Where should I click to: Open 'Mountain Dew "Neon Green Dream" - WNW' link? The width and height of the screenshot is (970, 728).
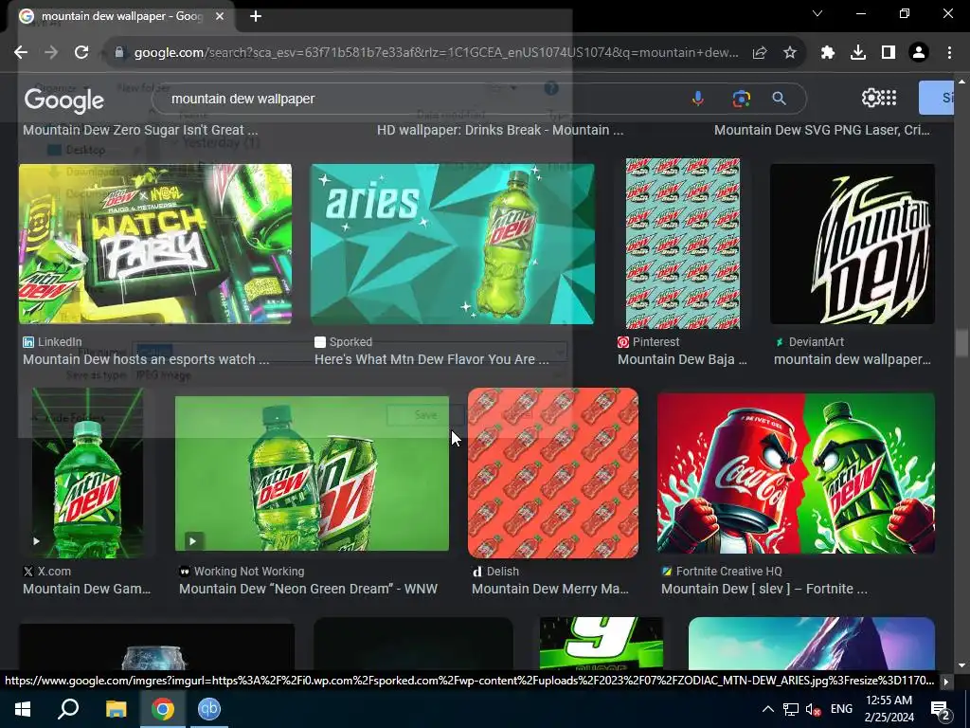click(x=308, y=589)
